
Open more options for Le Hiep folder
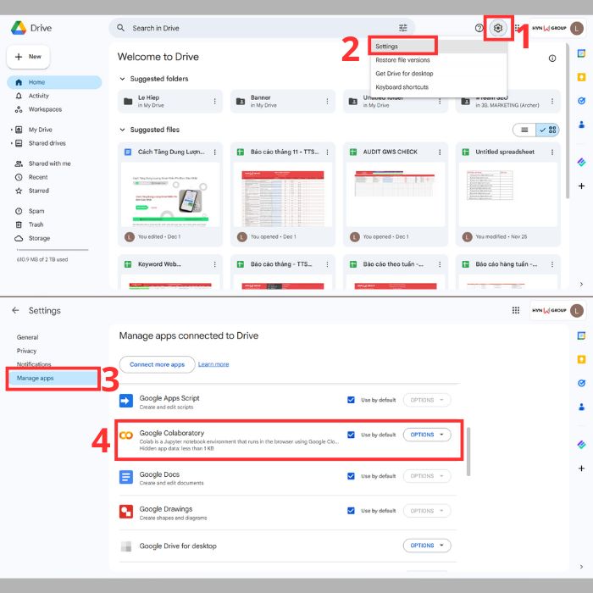pos(214,101)
